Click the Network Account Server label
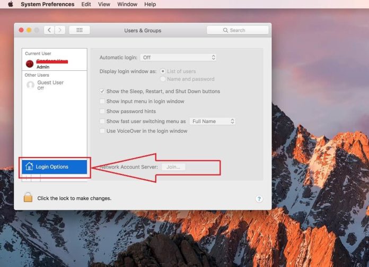Image resolution: width=369 pixels, height=267 pixels. coord(128,167)
